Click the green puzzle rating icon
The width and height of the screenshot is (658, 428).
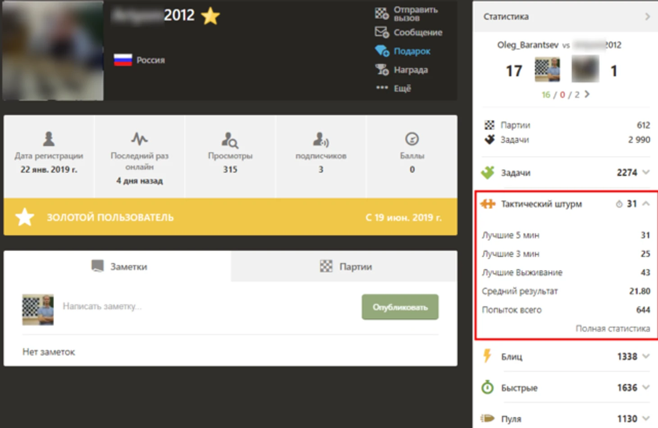(488, 172)
